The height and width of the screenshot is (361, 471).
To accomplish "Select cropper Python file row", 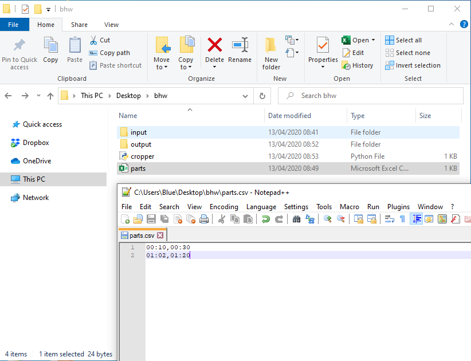I will 288,156.
